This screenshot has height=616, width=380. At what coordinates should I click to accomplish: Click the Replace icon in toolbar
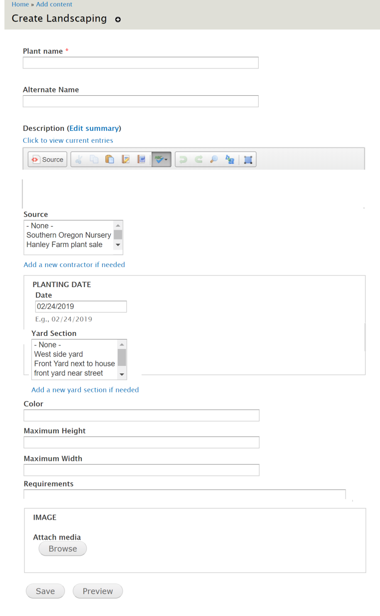pyautogui.click(x=229, y=159)
